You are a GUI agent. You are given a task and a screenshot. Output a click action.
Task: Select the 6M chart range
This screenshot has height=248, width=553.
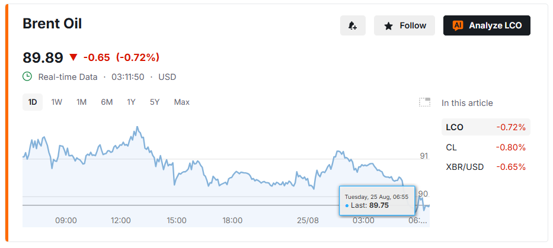[x=107, y=102]
